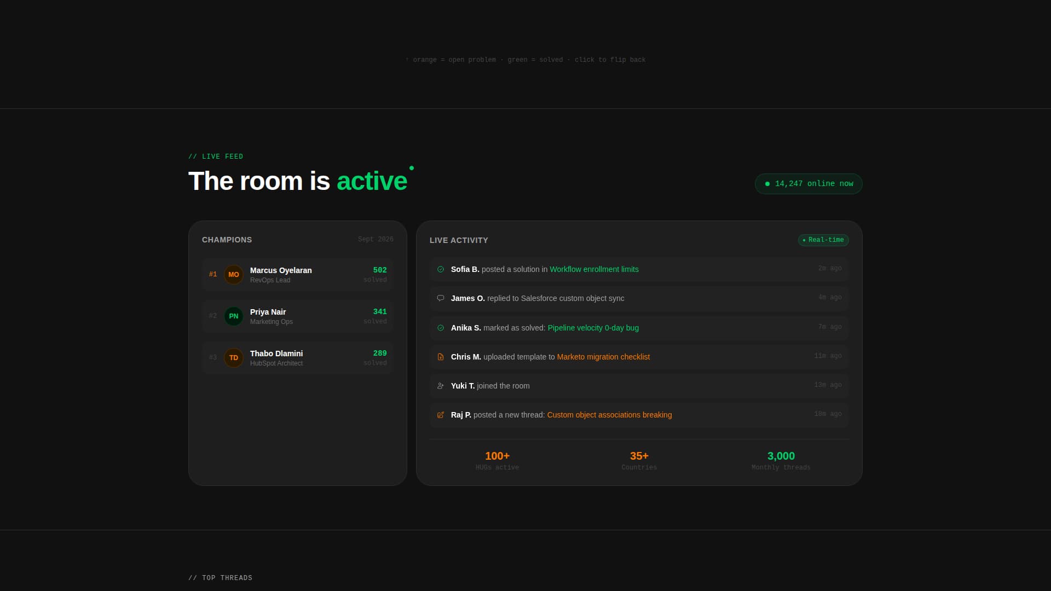Open the Marketo migration checklist link
This screenshot has width=1051, height=591.
tap(603, 357)
